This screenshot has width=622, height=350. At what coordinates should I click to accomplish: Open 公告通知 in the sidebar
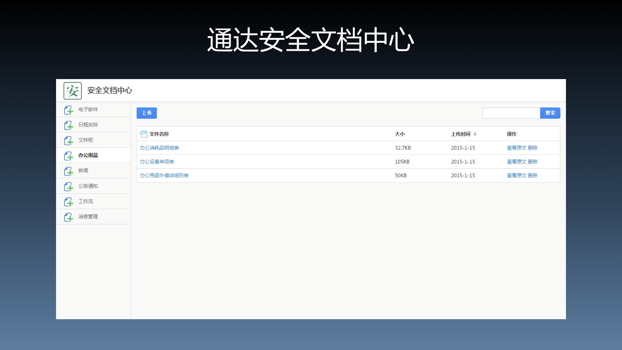pyautogui.click(x=93, y=186)
